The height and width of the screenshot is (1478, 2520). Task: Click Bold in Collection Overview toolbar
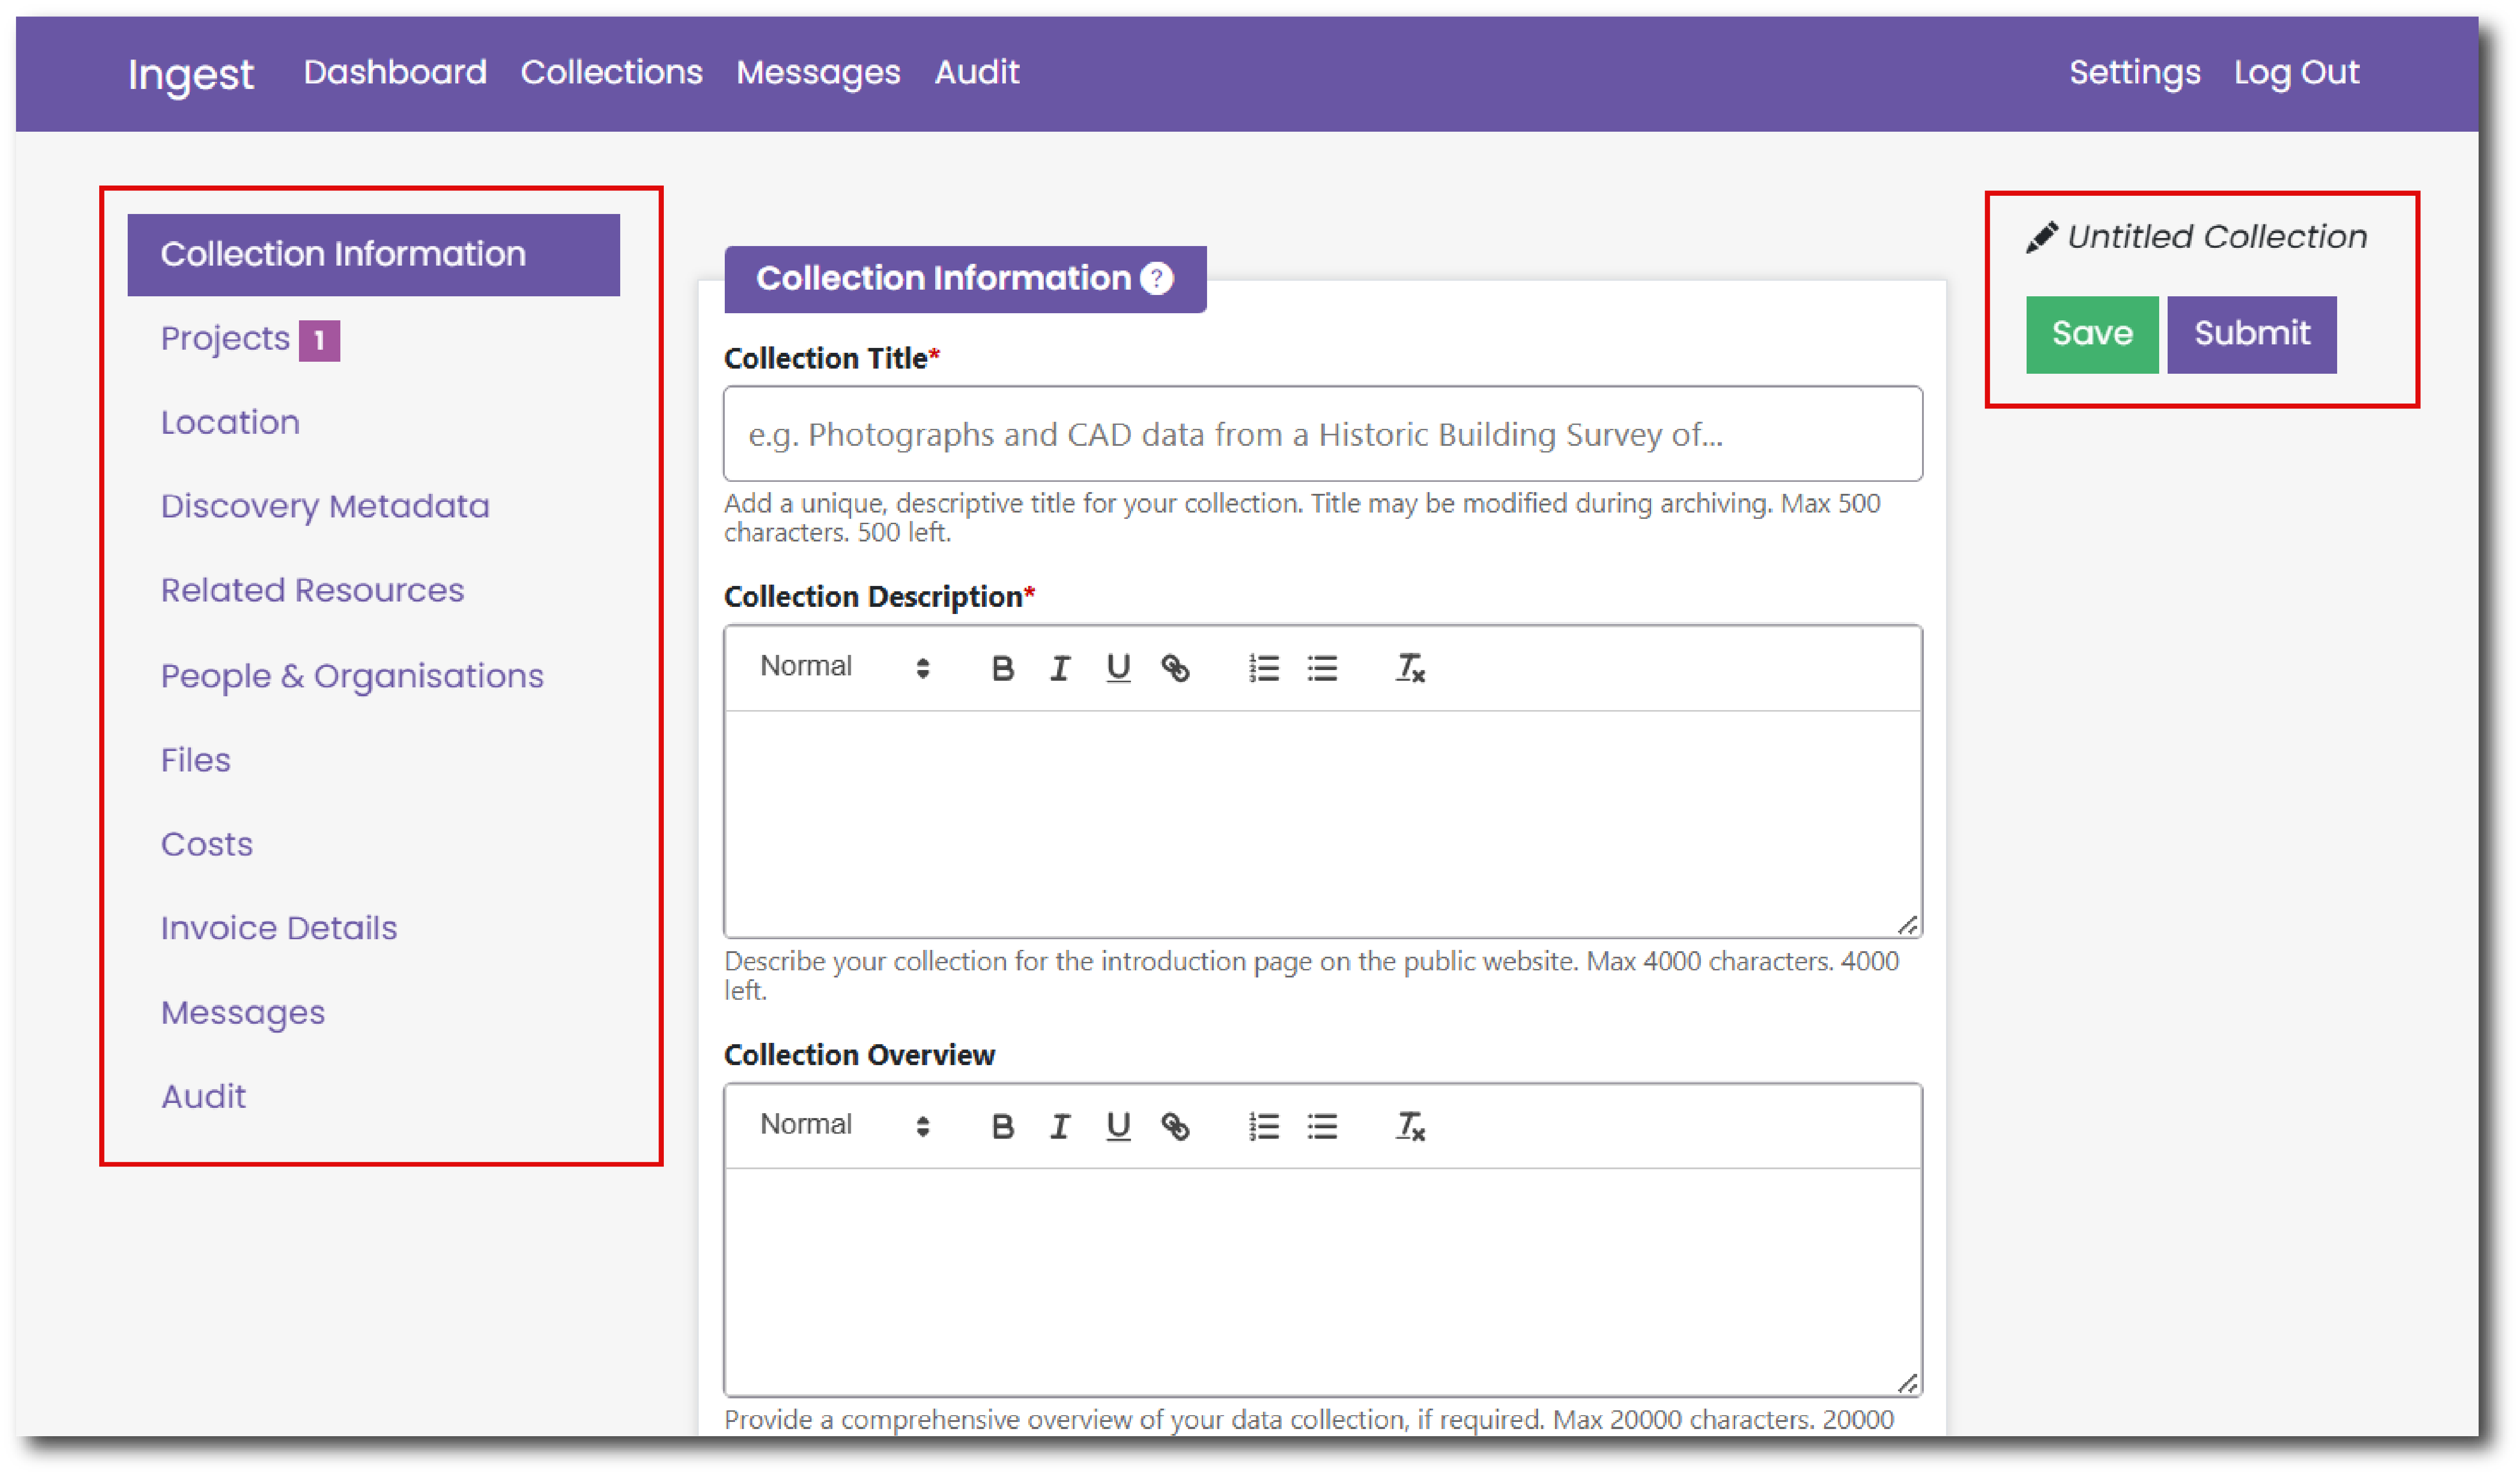(x=1002, y=1127)
